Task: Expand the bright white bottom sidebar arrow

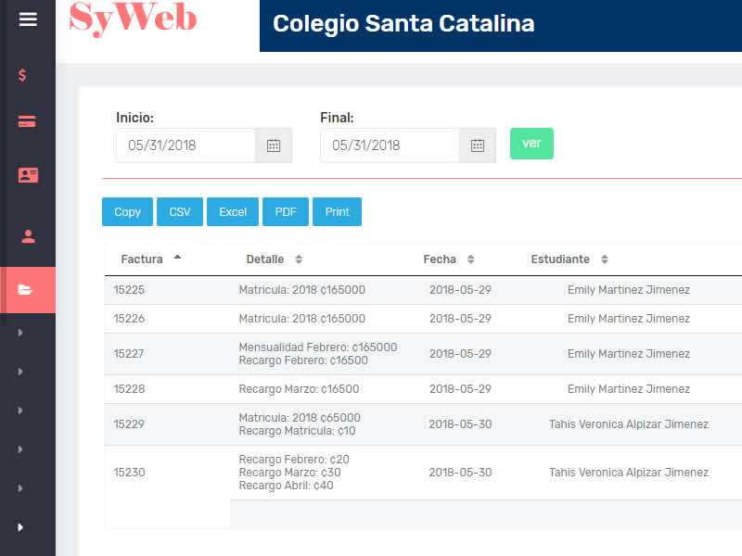Action: click(19, 527)
